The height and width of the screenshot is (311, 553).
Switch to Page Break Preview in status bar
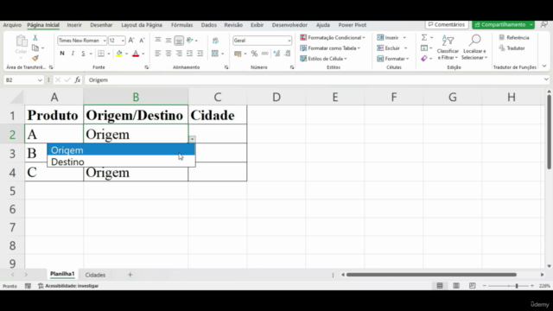coord(473,286)
